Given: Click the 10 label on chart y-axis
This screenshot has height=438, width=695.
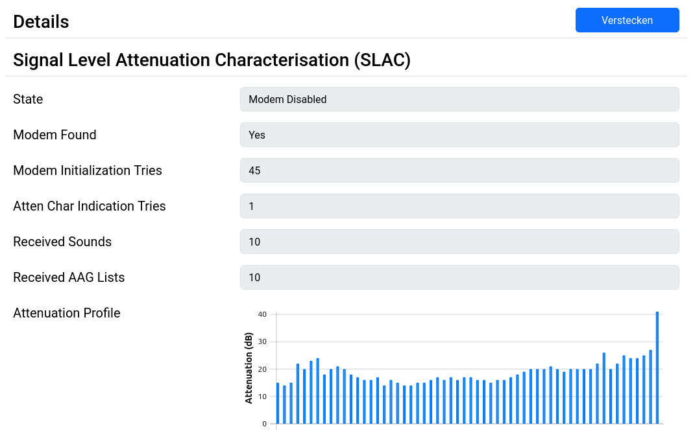Looking at the screenshot, I should (x=262, y=397).
